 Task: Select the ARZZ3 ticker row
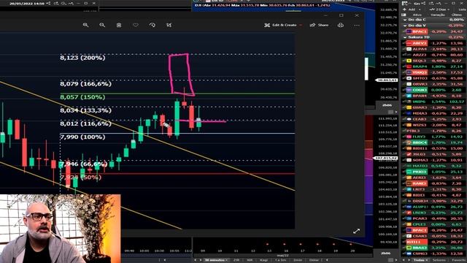[434, 55]
